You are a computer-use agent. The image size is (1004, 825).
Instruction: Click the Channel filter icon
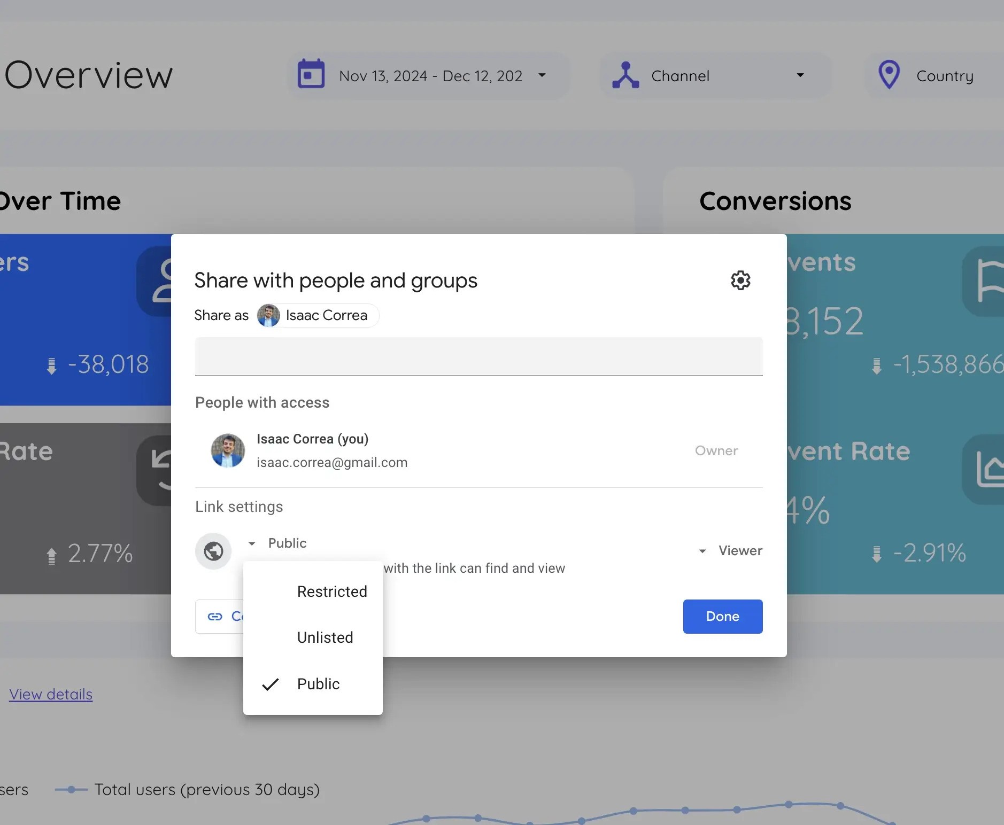point(626,75)
